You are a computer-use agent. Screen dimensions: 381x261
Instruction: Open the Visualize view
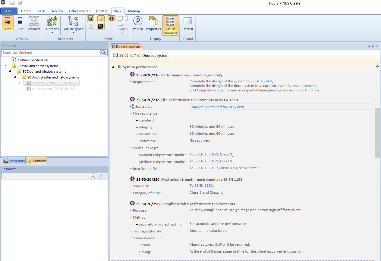point(34,23)
